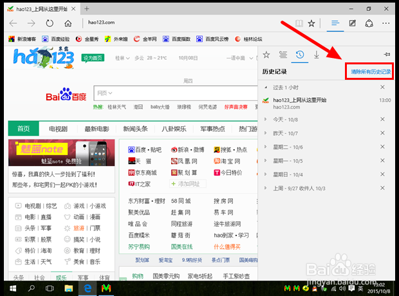Open the Web Note pen icon
Image resolution: width=399 pixels, height=296 pixels.
(353, 23)
